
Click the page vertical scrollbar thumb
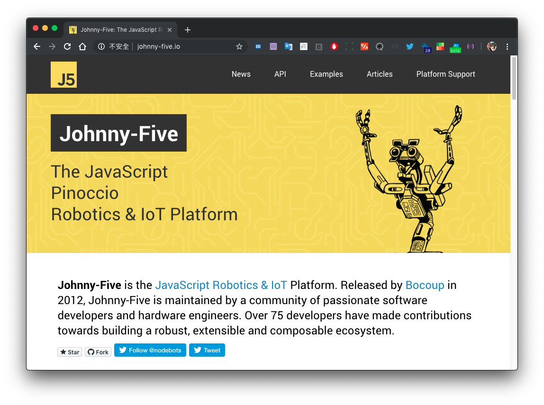pos(514,78)
